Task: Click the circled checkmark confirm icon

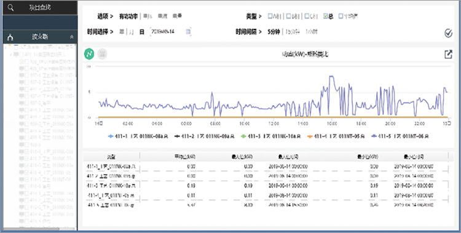Action: [x=448, y=33]
